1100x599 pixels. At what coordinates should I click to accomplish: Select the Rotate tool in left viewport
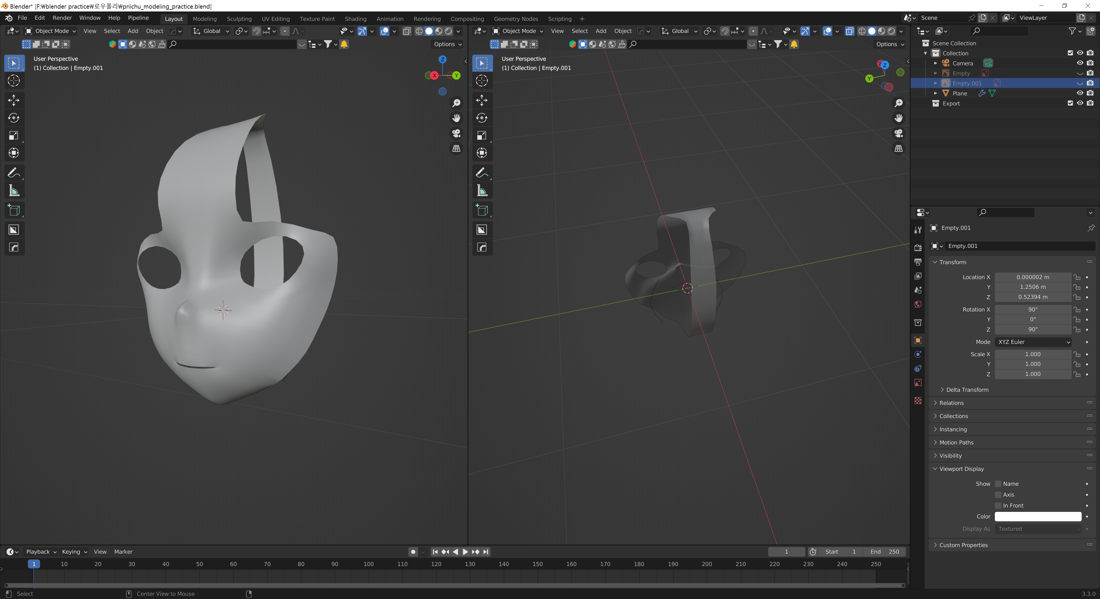[14, 118]
